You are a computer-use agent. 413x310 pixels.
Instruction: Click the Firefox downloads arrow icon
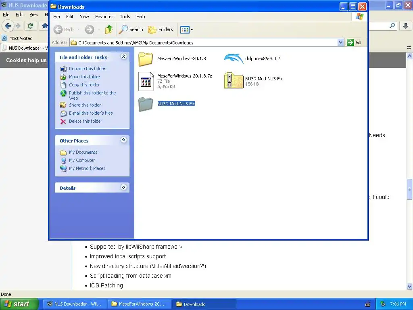tap(406, 26)
